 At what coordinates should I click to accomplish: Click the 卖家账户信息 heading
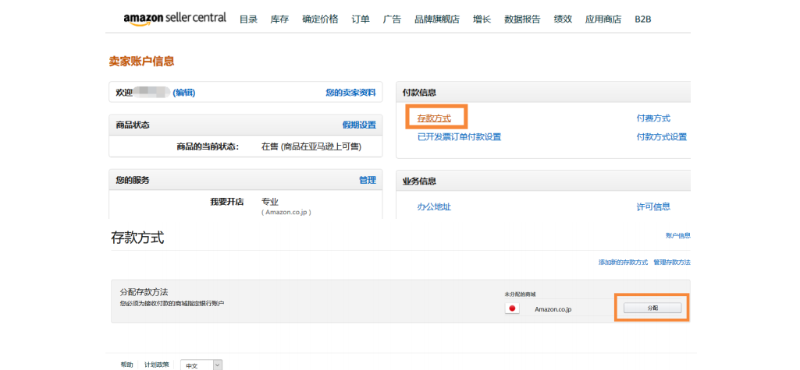tap(141, 61)
